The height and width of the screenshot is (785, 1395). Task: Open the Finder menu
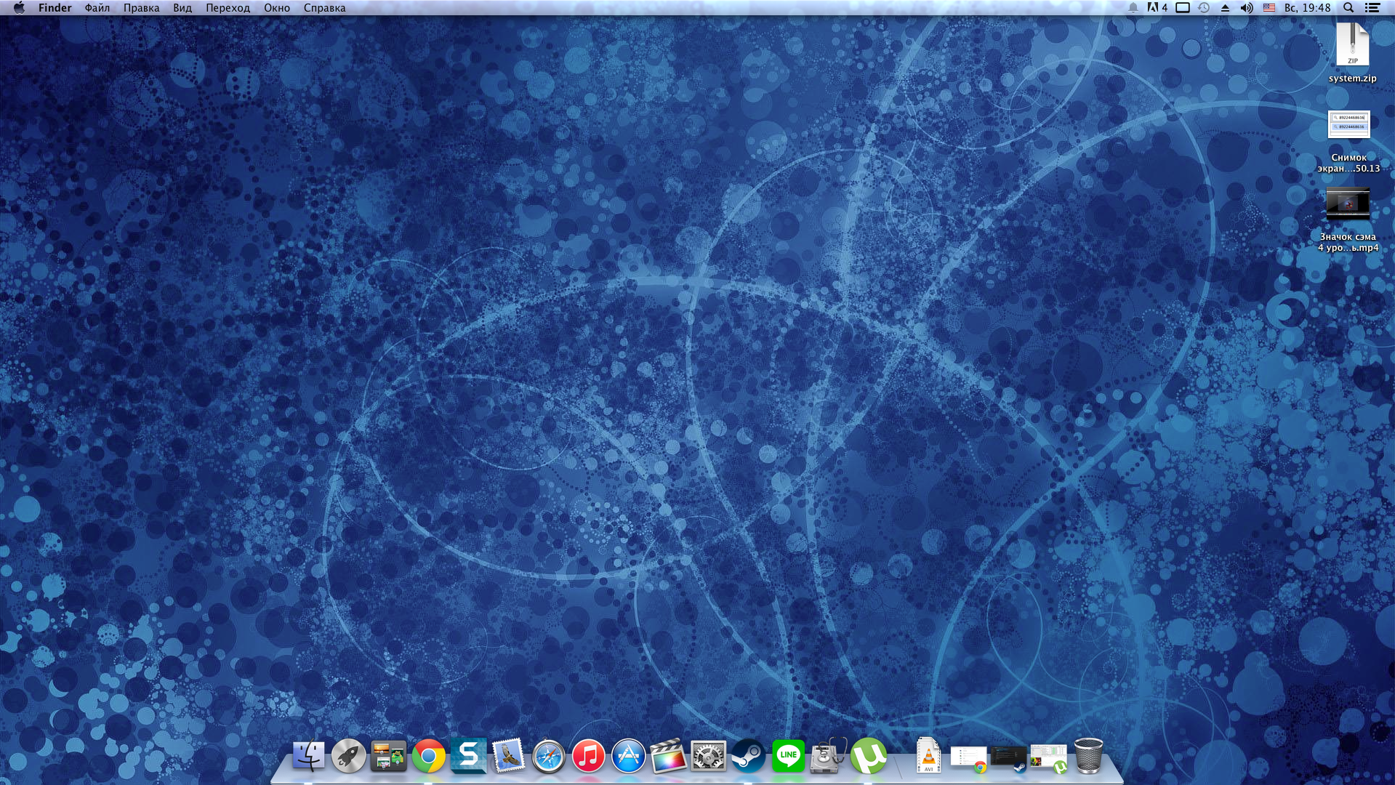pos(55,8)
